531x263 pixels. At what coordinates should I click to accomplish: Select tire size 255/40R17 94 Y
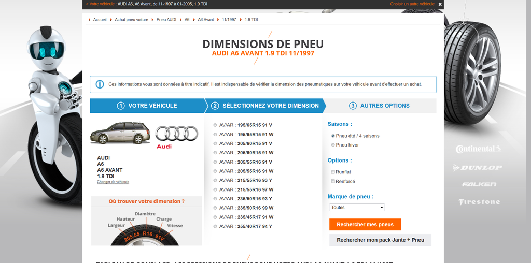click(215, 226)
